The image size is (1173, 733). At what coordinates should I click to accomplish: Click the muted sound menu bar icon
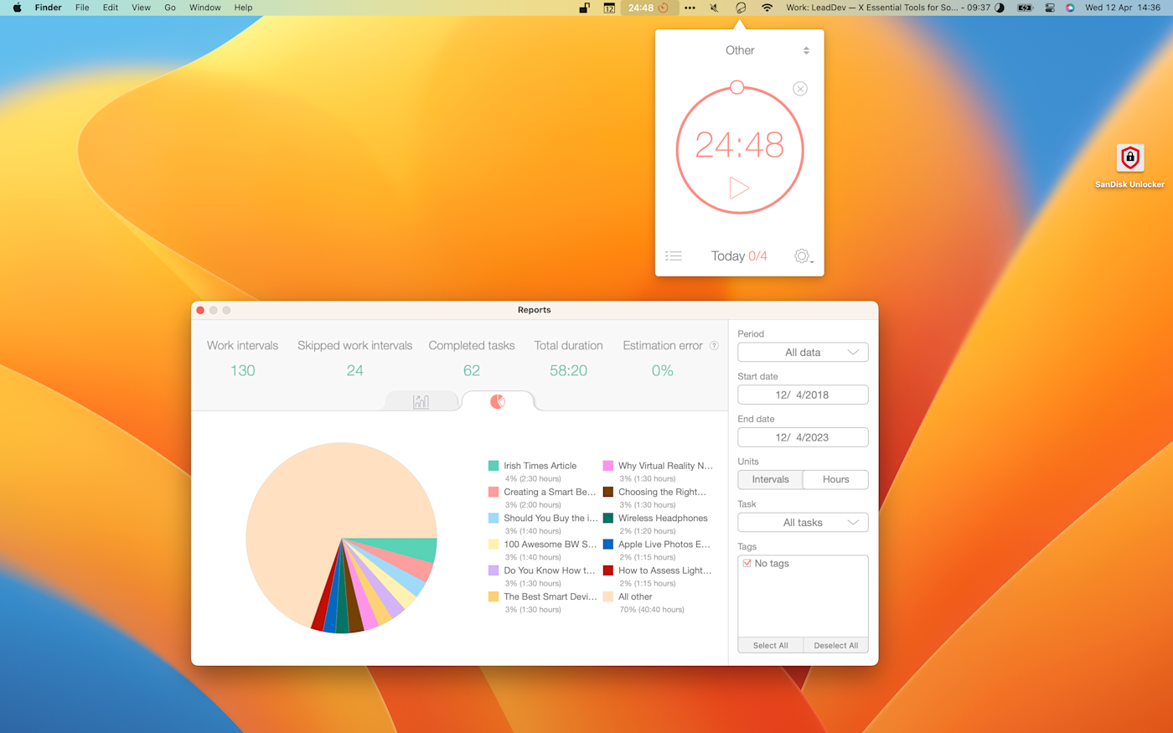(715, 8)
